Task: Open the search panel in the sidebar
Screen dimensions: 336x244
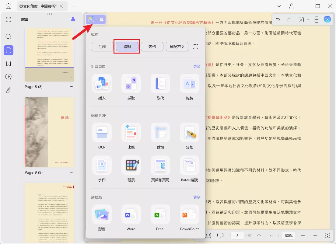Action: point(8,37)
